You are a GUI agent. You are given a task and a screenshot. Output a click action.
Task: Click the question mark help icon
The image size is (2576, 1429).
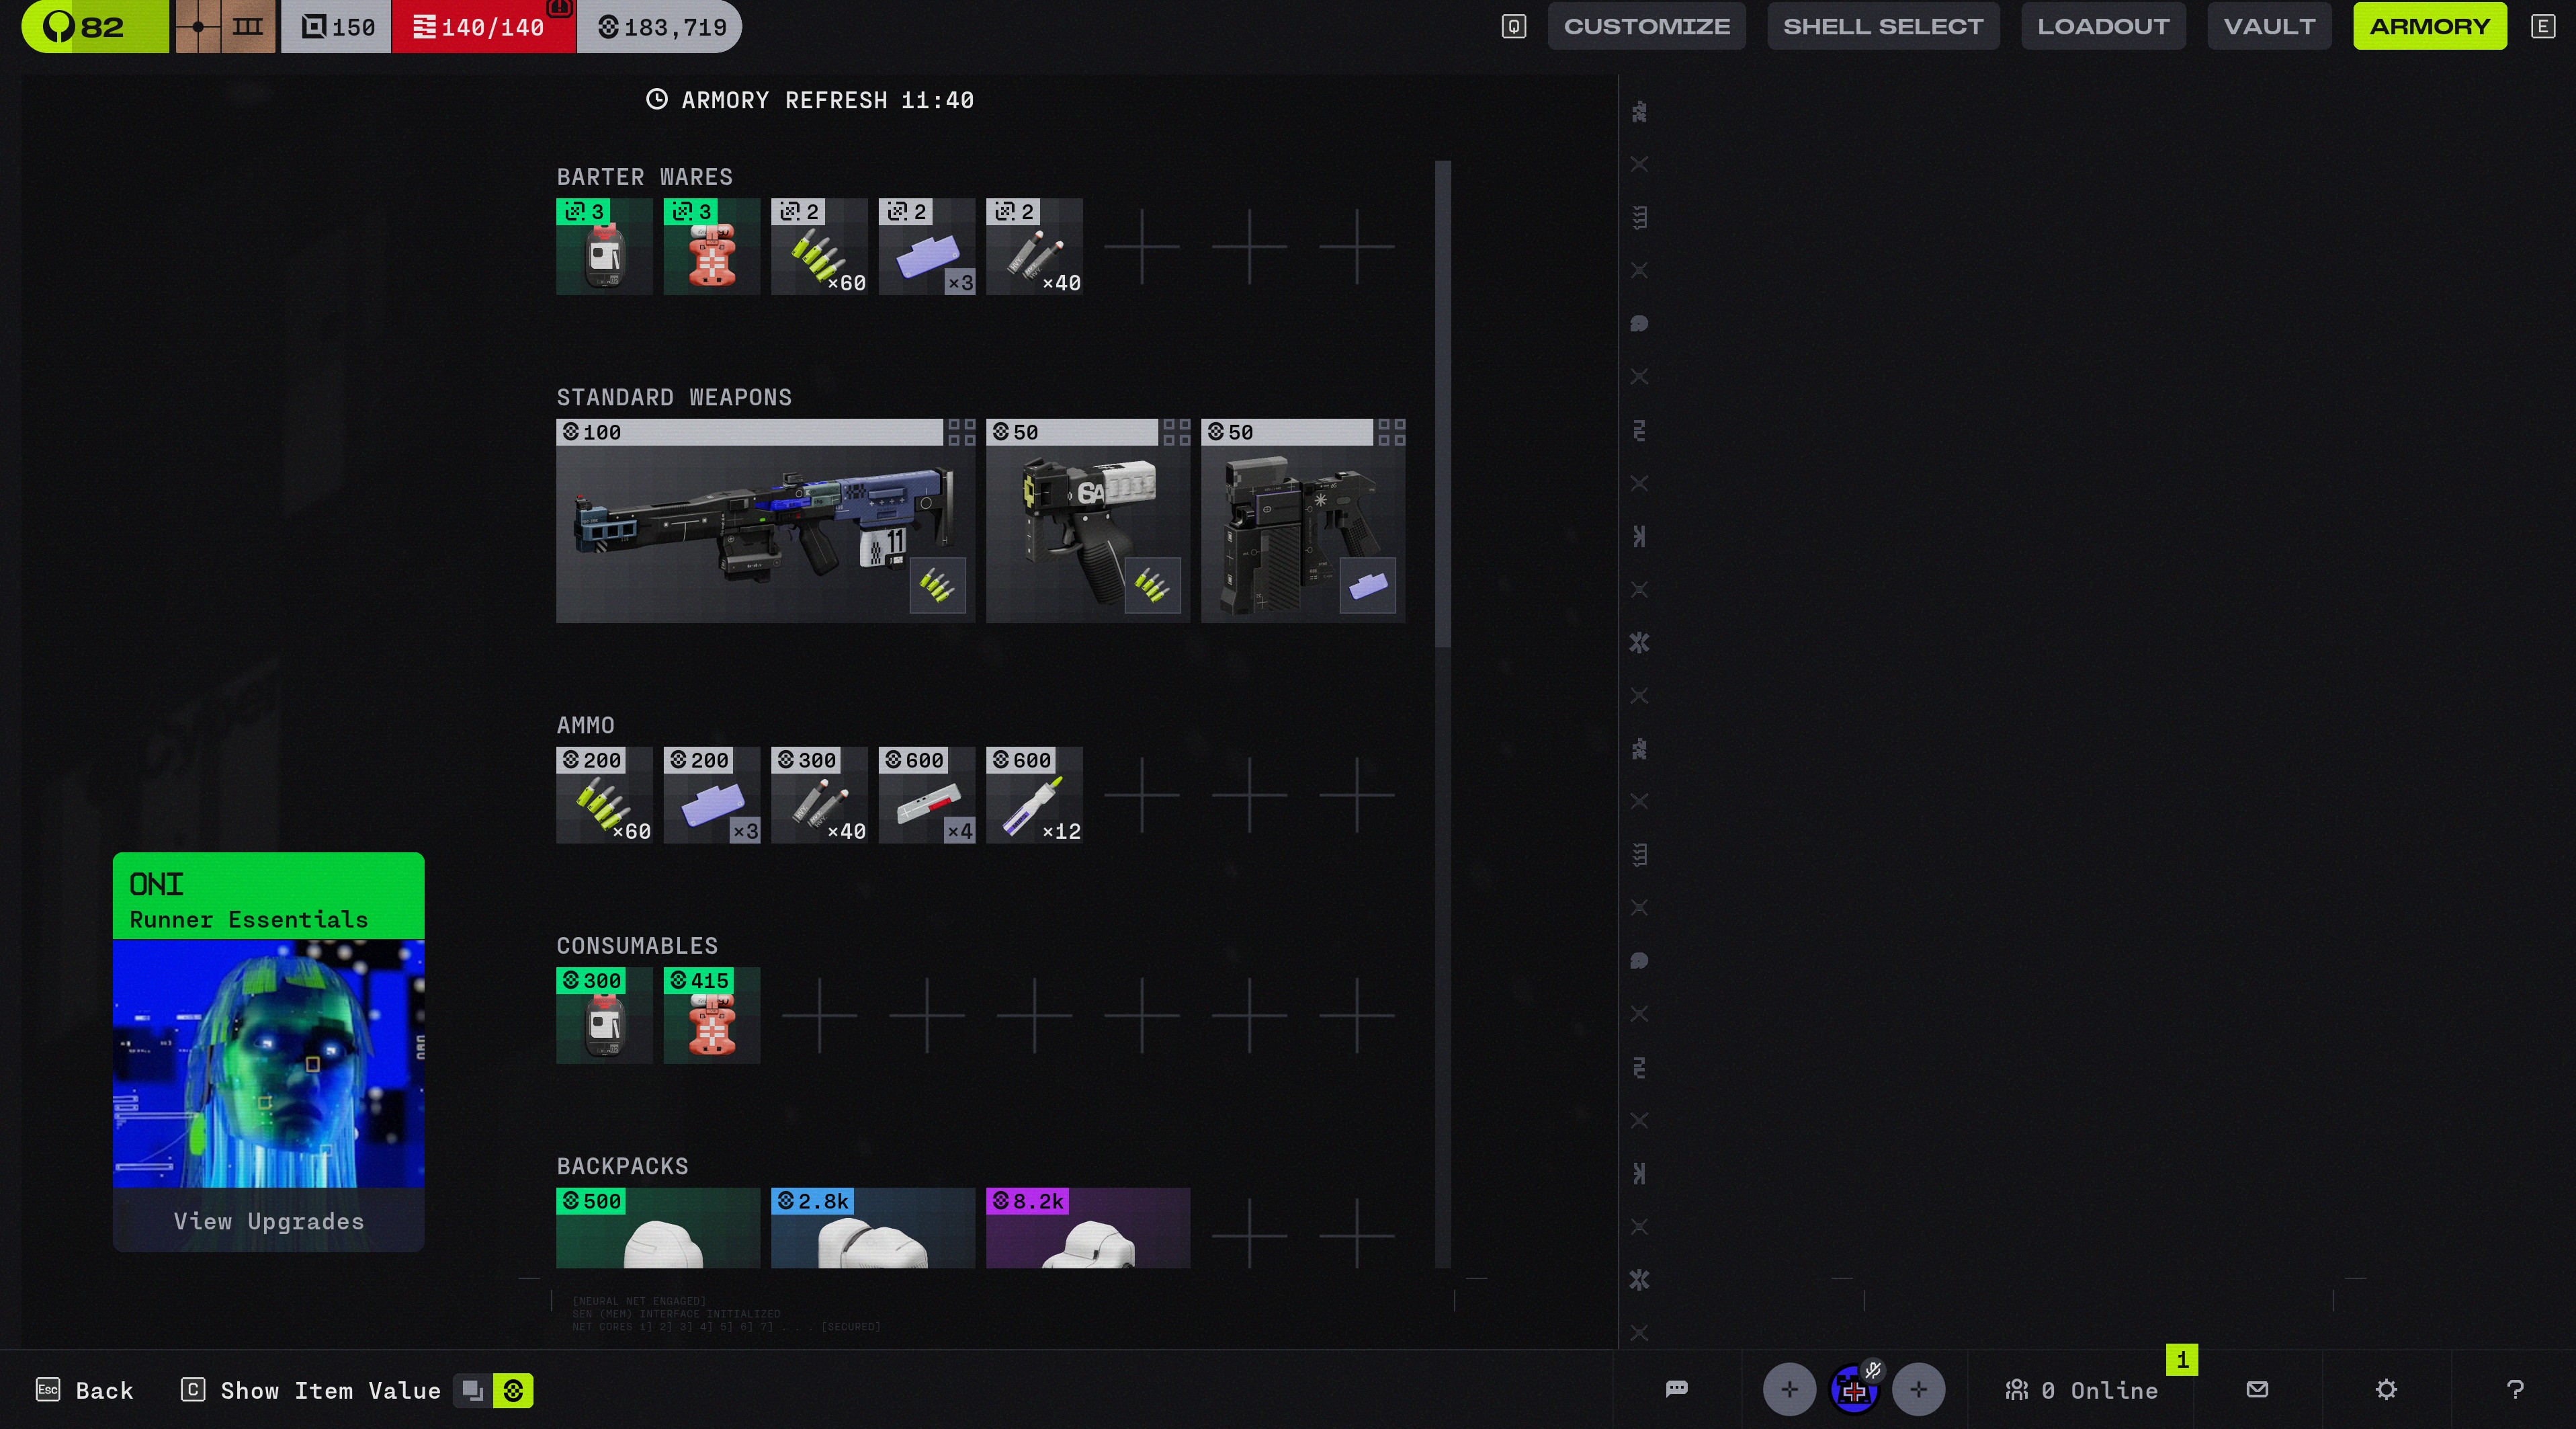2515,1389
